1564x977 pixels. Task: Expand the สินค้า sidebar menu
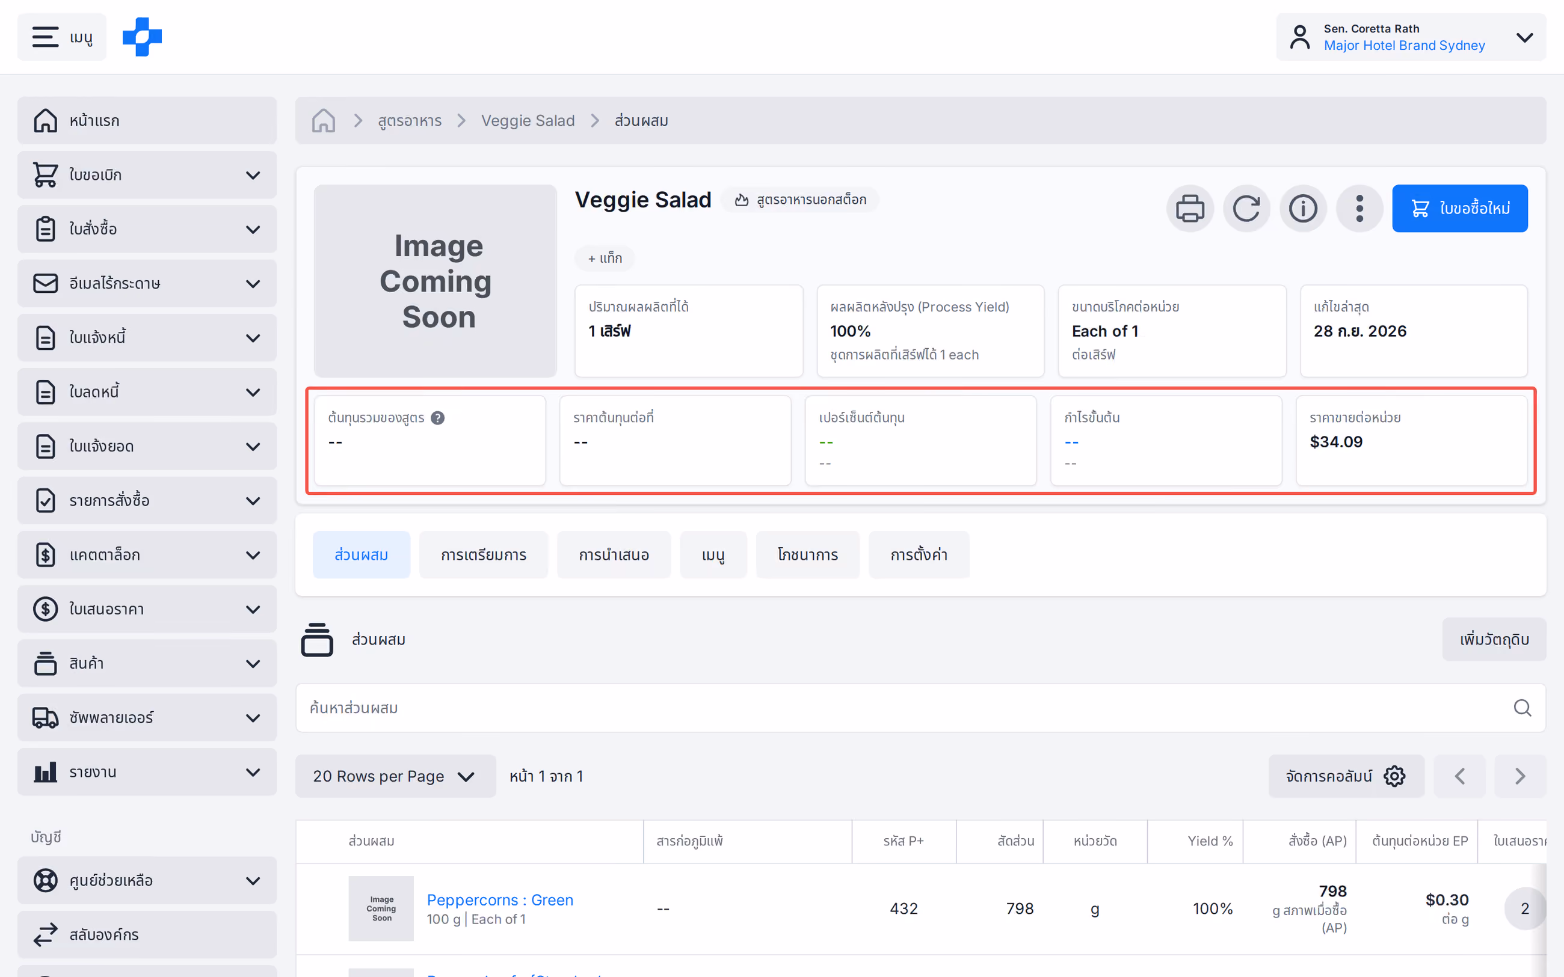(147, 664)
